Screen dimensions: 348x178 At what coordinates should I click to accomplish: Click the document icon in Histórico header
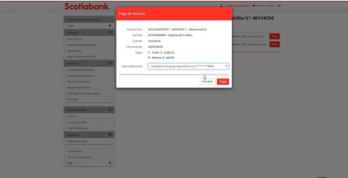110,135
